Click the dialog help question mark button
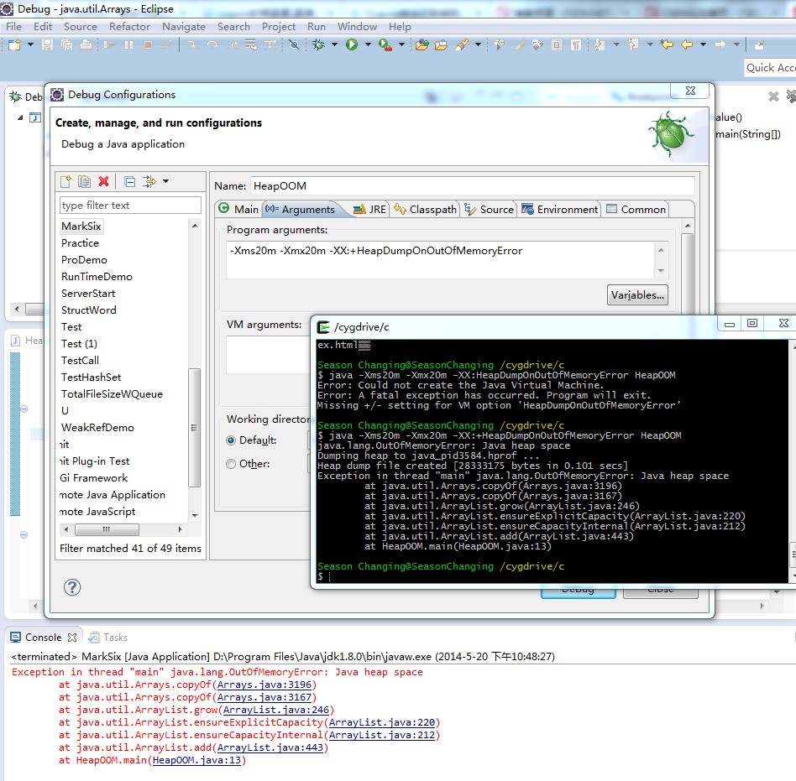This screenshot has width=796, height=781. (x=72, y=587)
